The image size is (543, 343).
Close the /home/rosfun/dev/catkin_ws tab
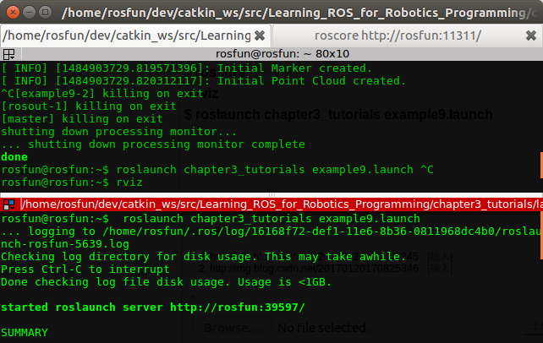pos(260,35)
